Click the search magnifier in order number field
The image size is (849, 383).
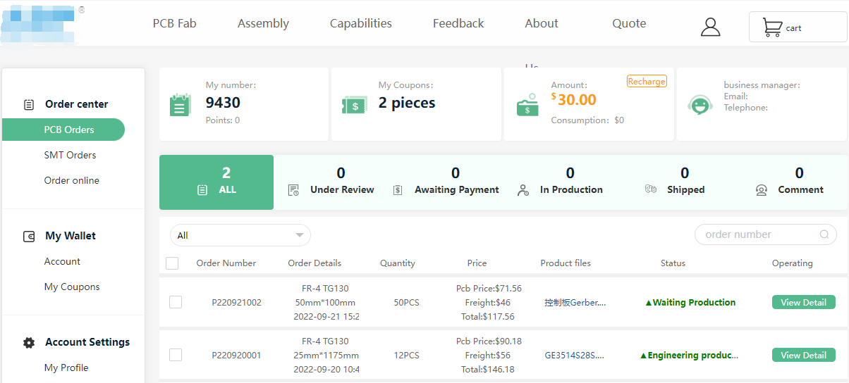[x=824, y=235]
